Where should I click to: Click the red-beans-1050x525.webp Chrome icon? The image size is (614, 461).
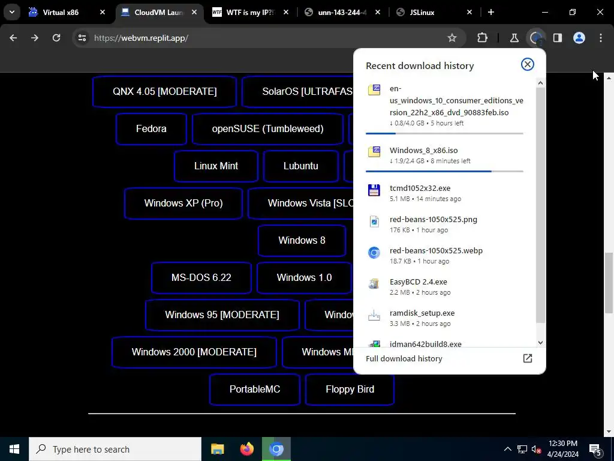tap(374, 253)
